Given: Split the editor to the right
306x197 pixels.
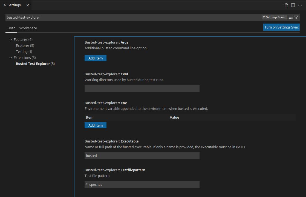Looking at the screenshot, I should pos(293,5).
